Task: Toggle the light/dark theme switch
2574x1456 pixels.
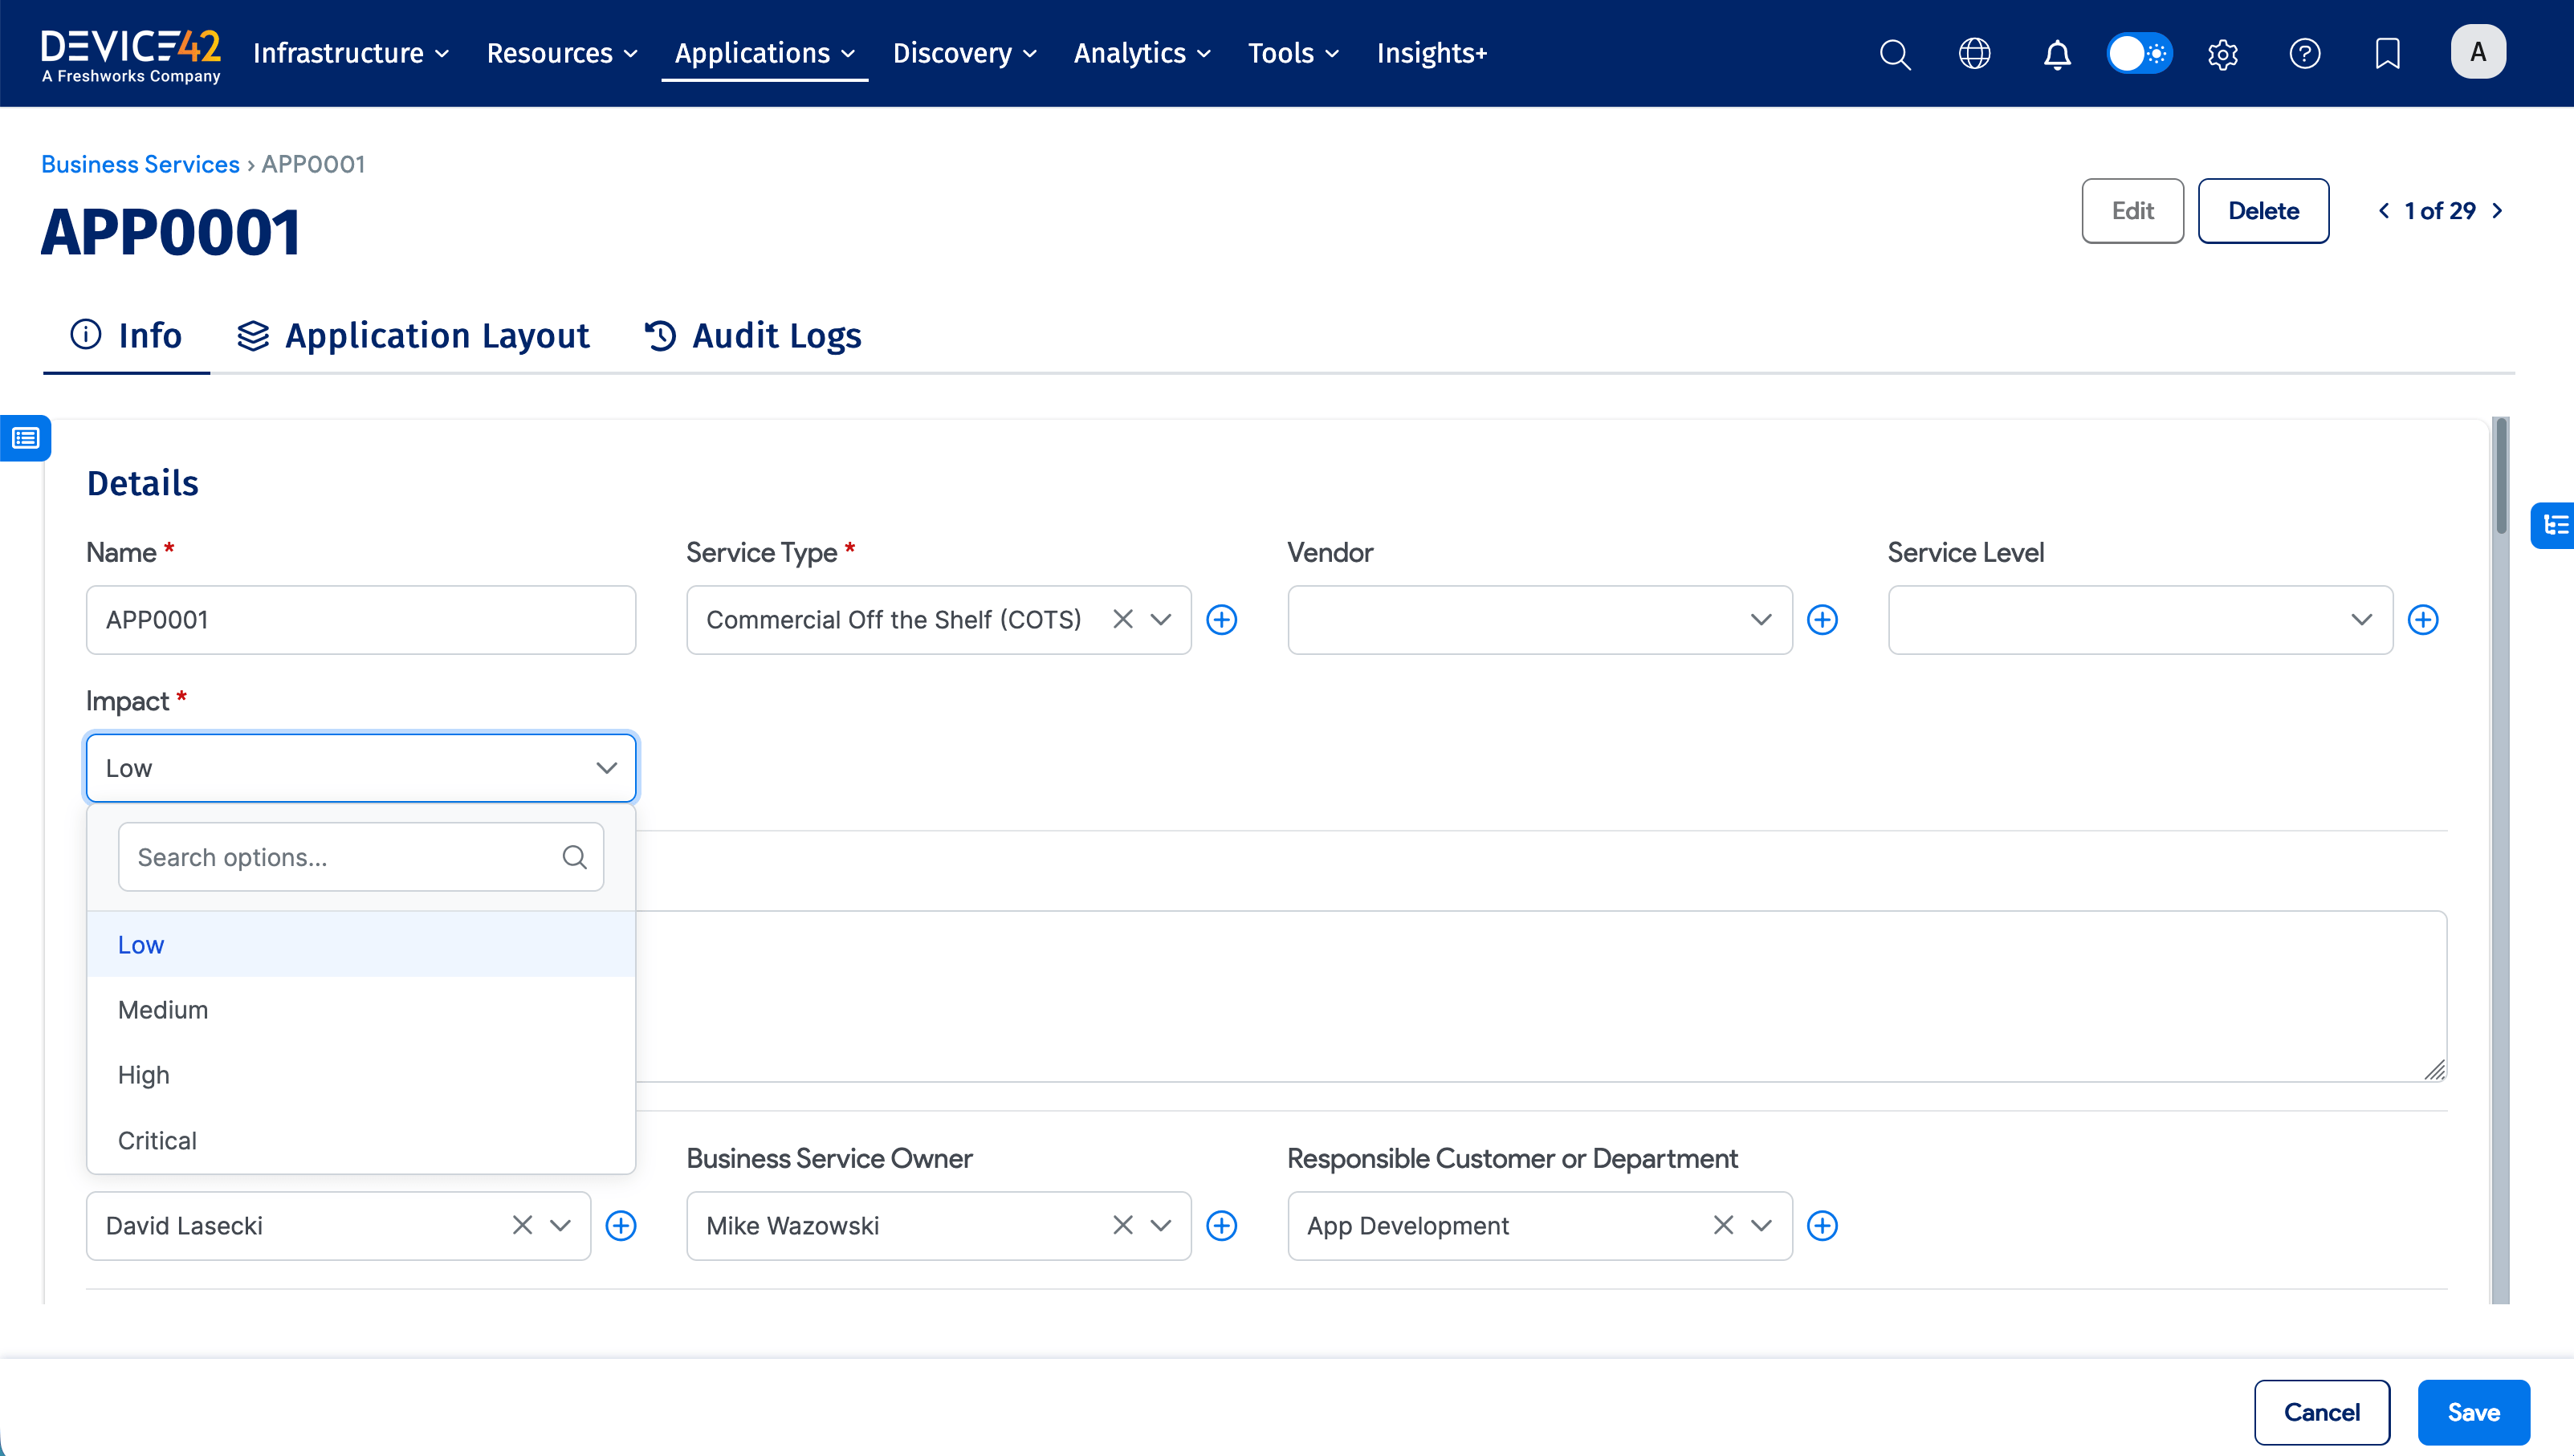Action: coord(2139,53)
